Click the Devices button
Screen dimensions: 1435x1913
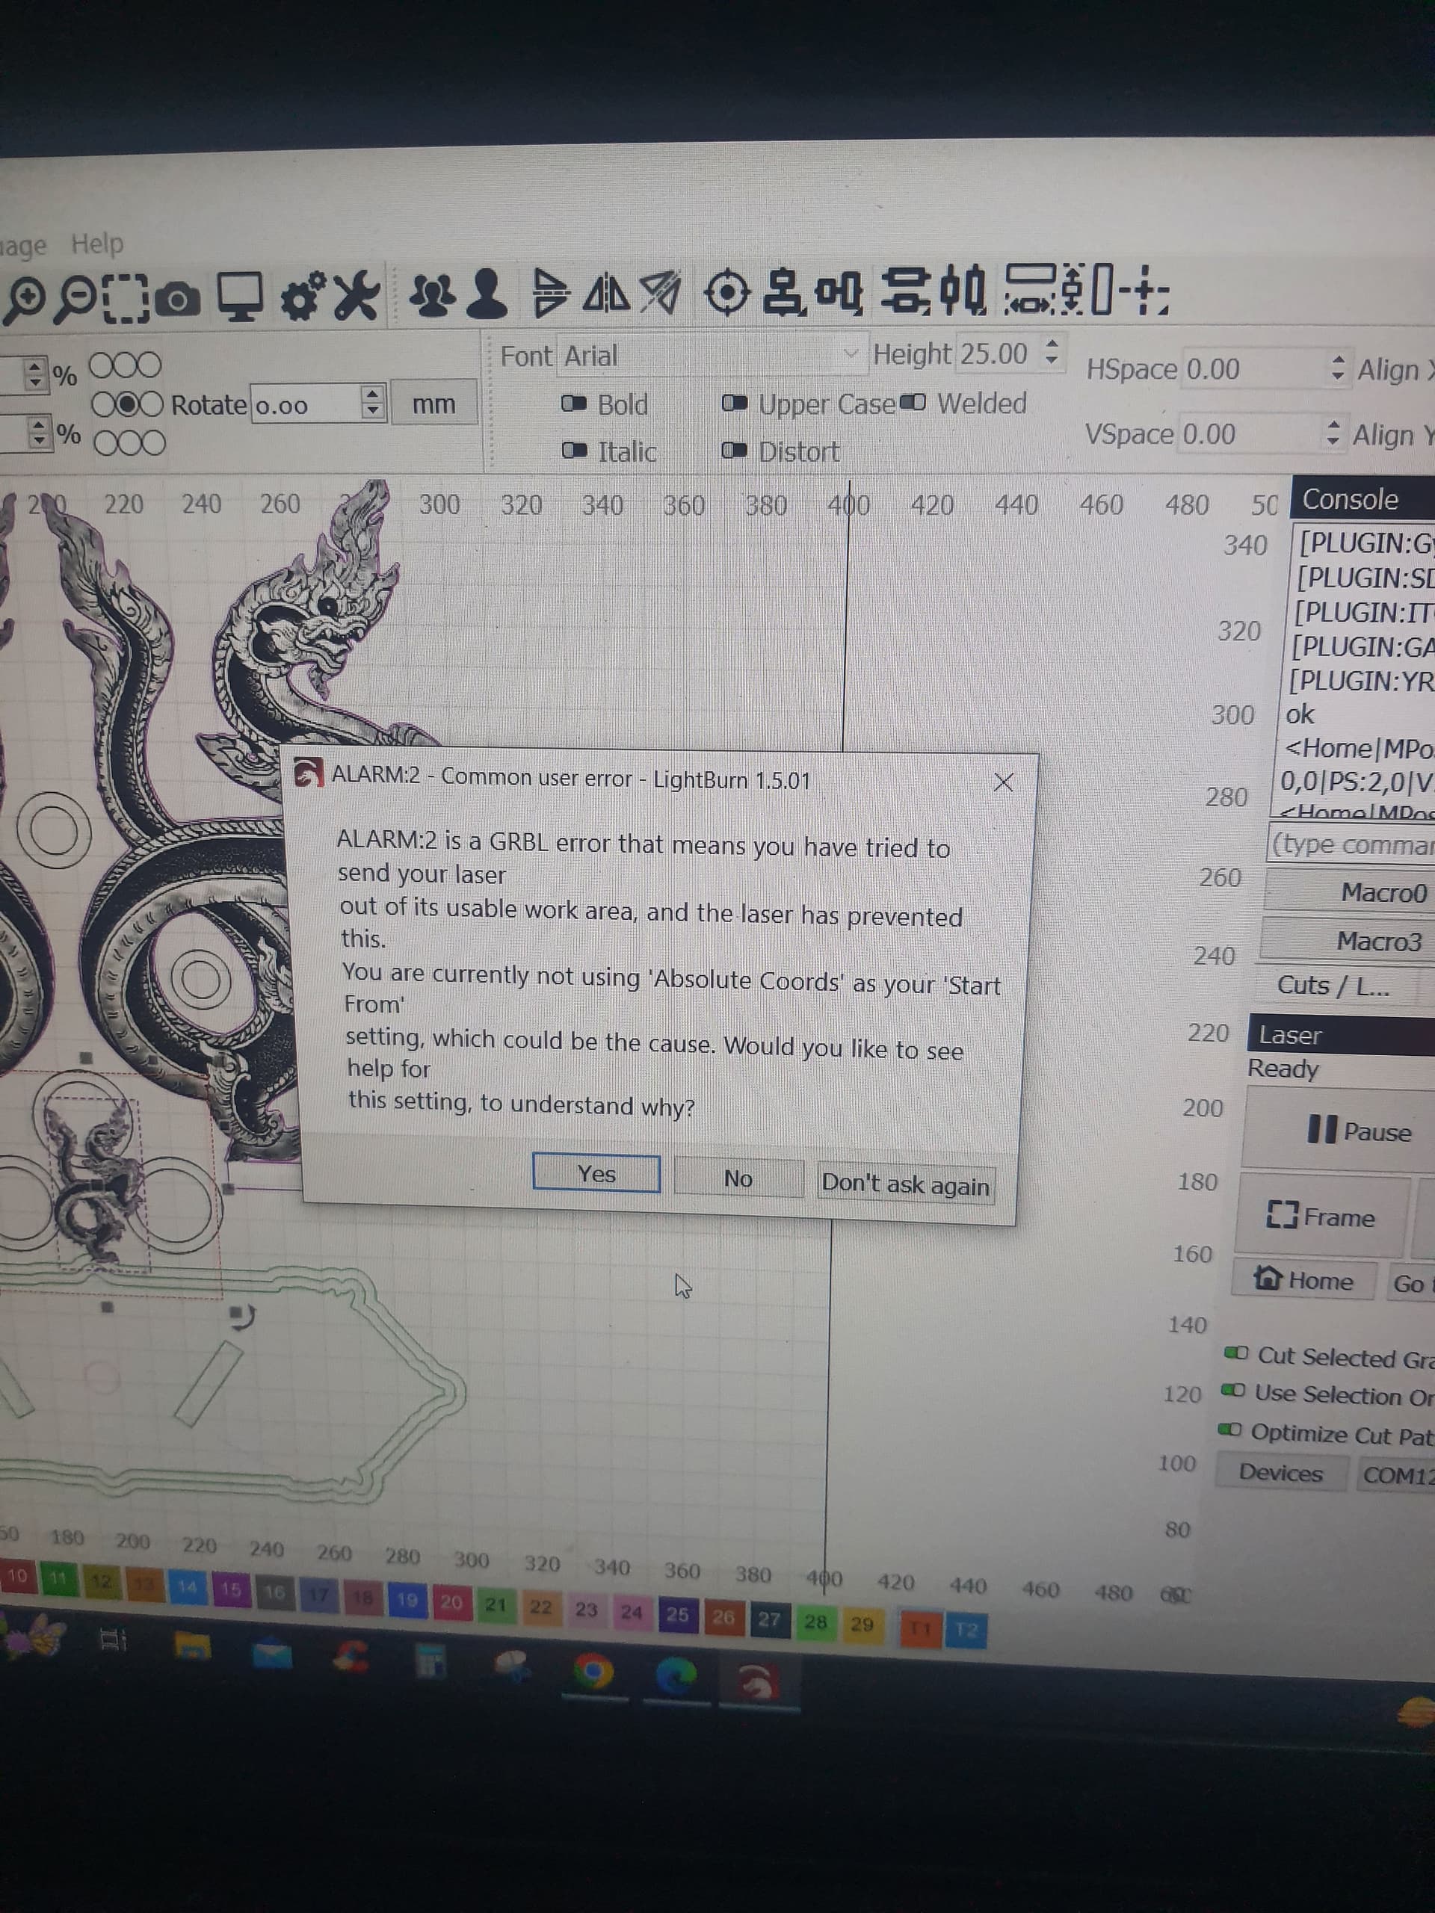1280,1472
